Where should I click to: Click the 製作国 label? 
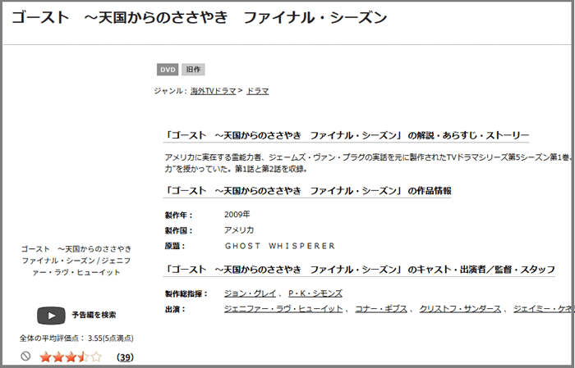[178, 231]
